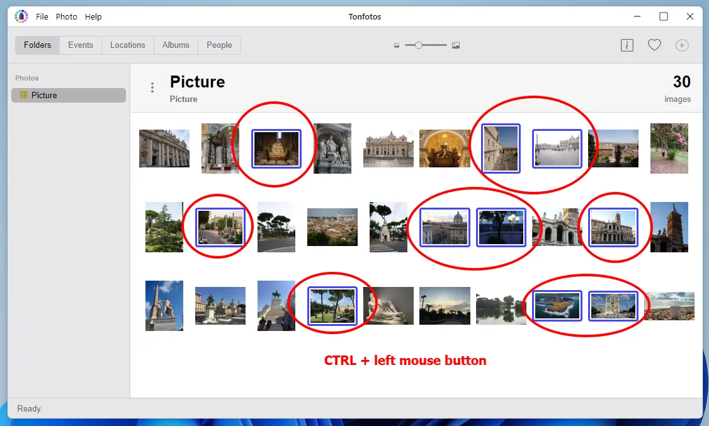The image size is (709, 426).
Task: Switch to the Events tab
Action: pos(80,45)
